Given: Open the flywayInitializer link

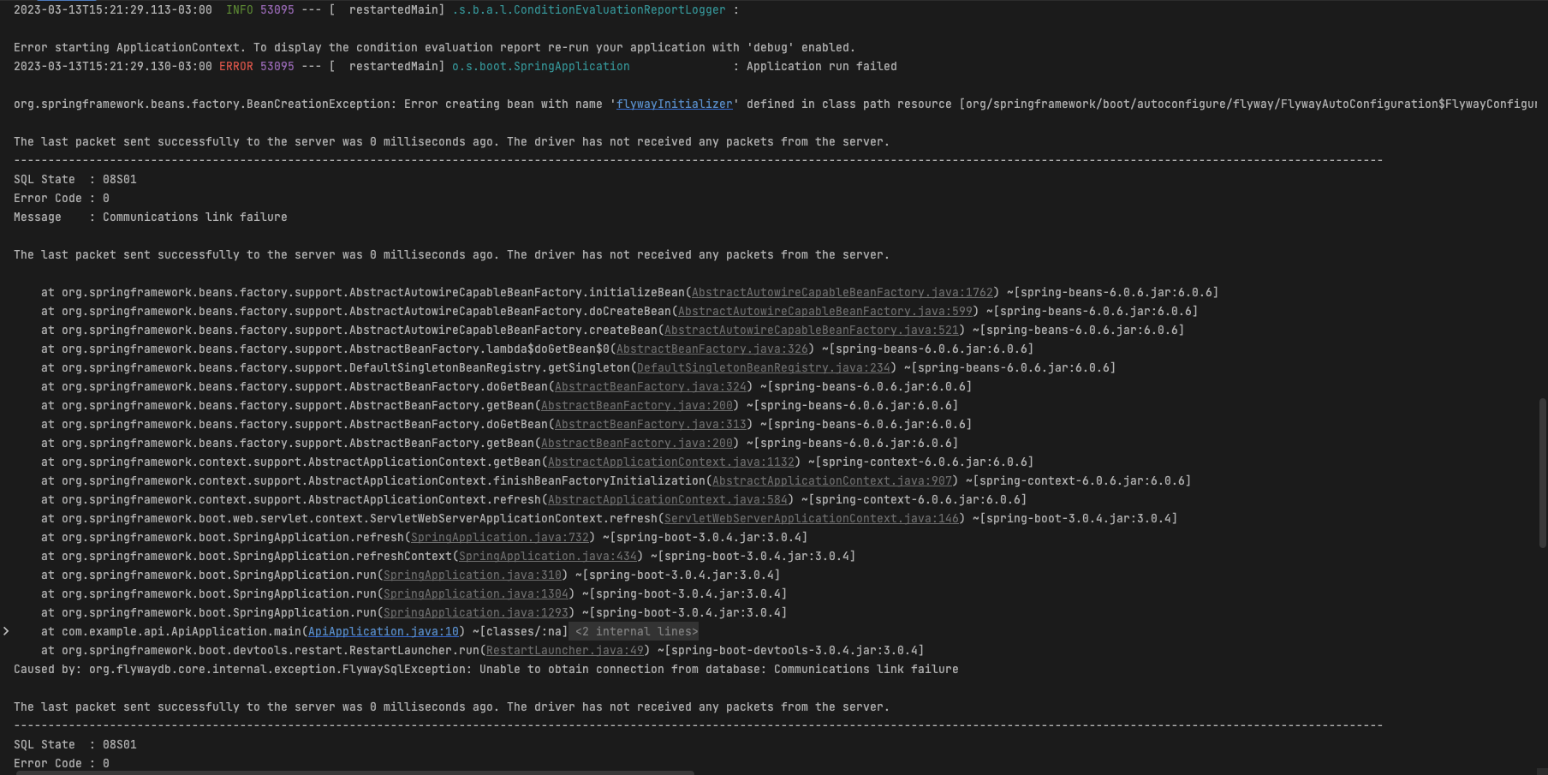Looking at the screenshot, I should tap(675, 104).
